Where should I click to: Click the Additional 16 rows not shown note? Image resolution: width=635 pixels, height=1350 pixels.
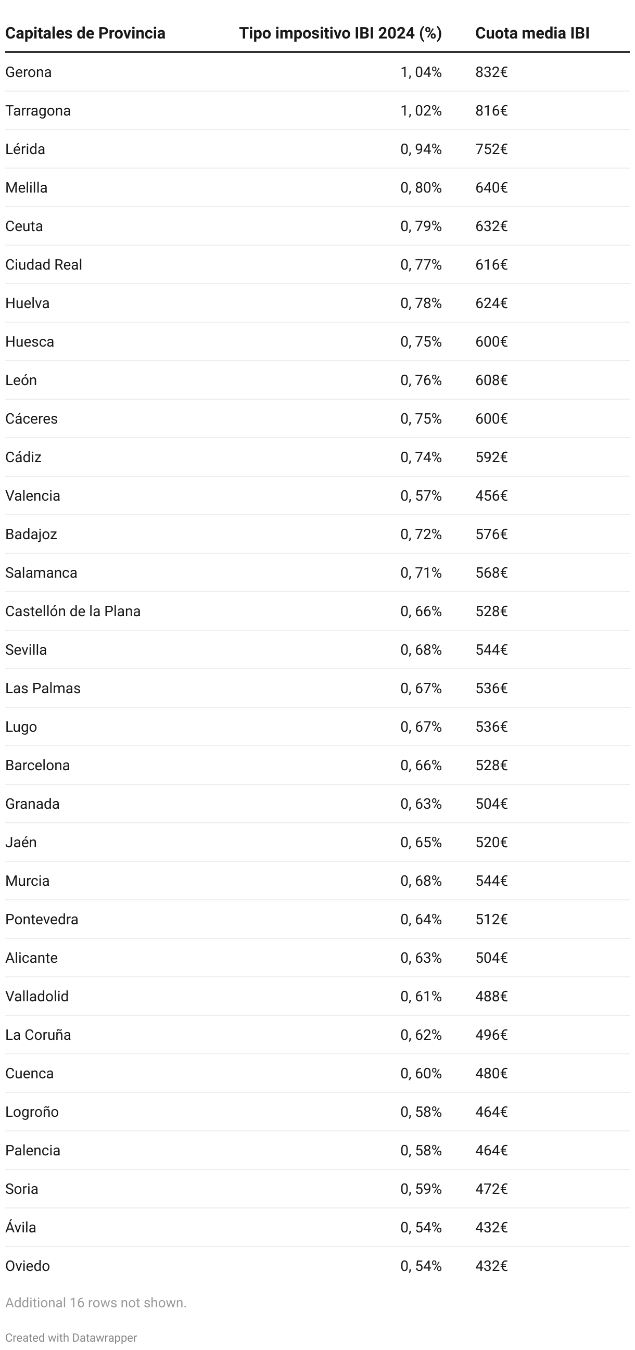[96, 1302]
